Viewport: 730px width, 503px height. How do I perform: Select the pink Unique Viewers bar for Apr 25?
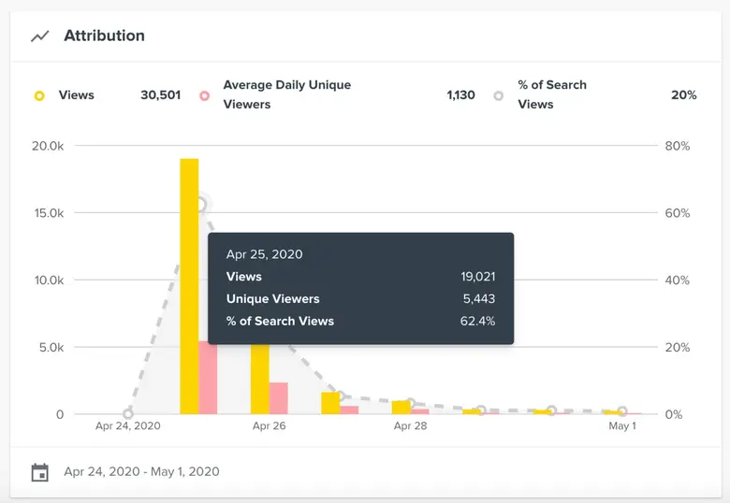208,378
